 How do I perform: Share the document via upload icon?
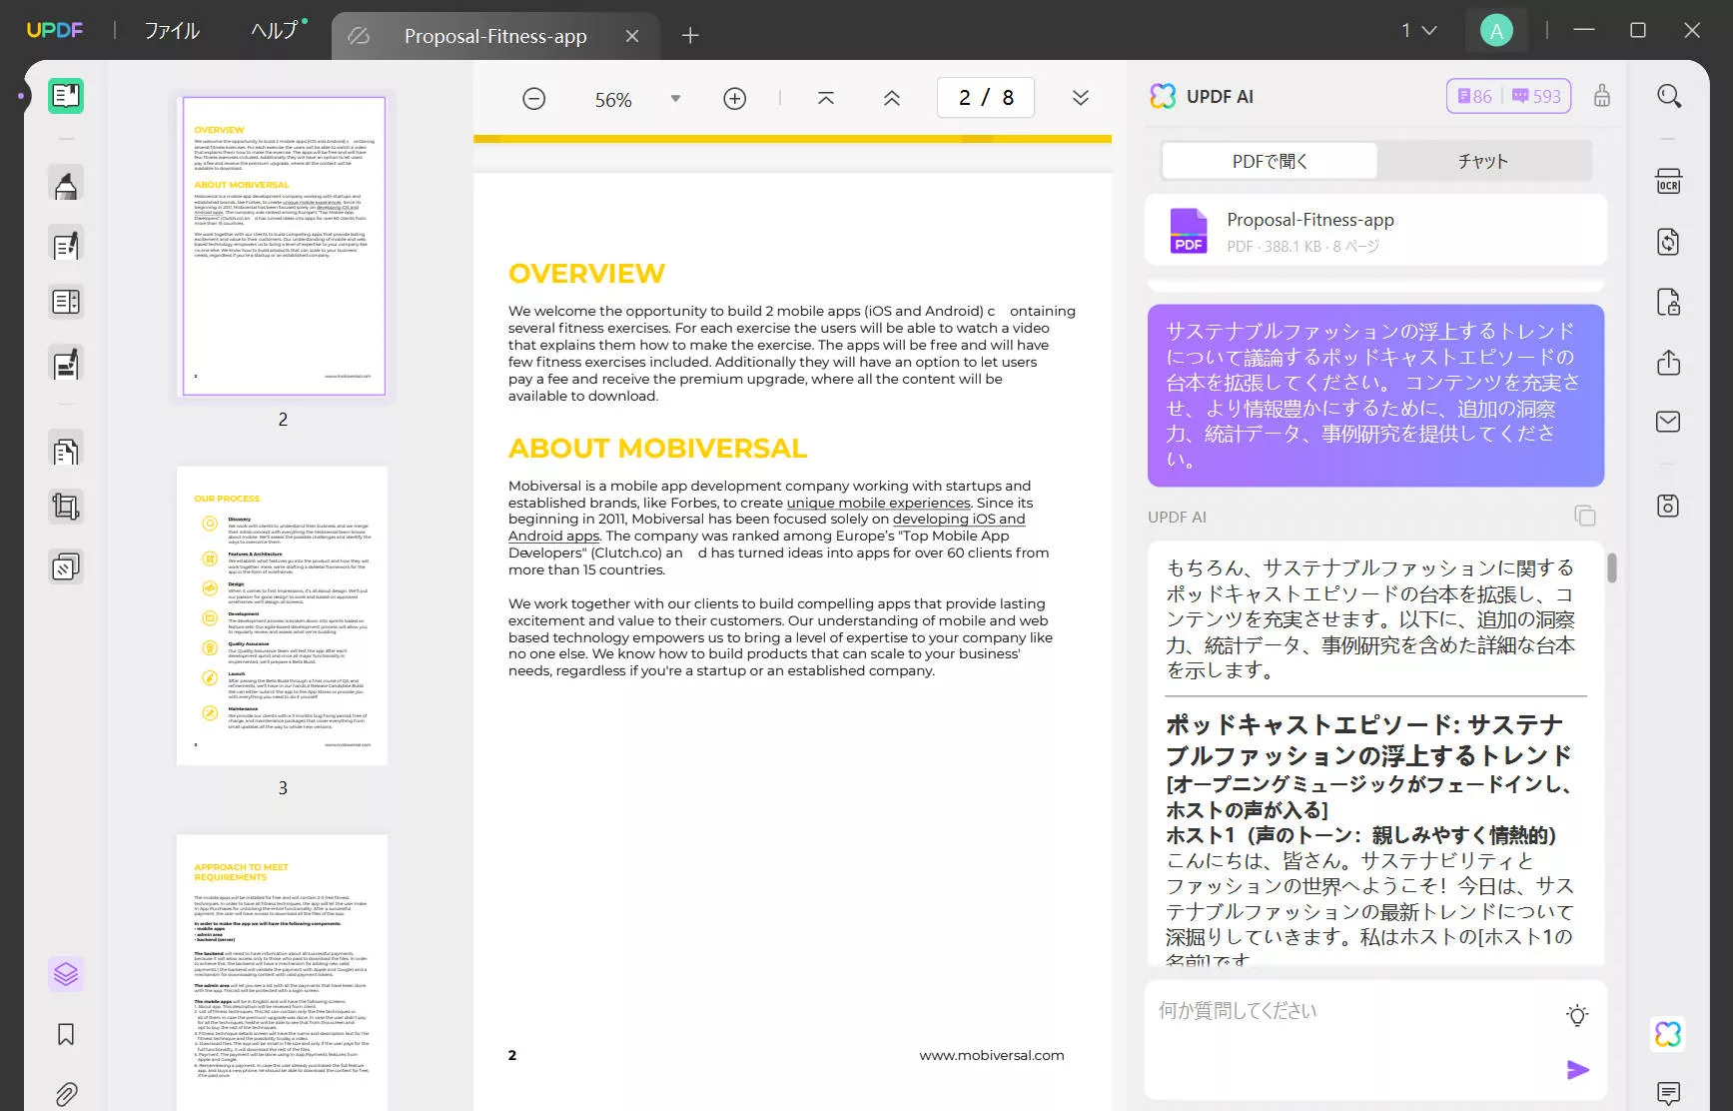(1669, 362)
